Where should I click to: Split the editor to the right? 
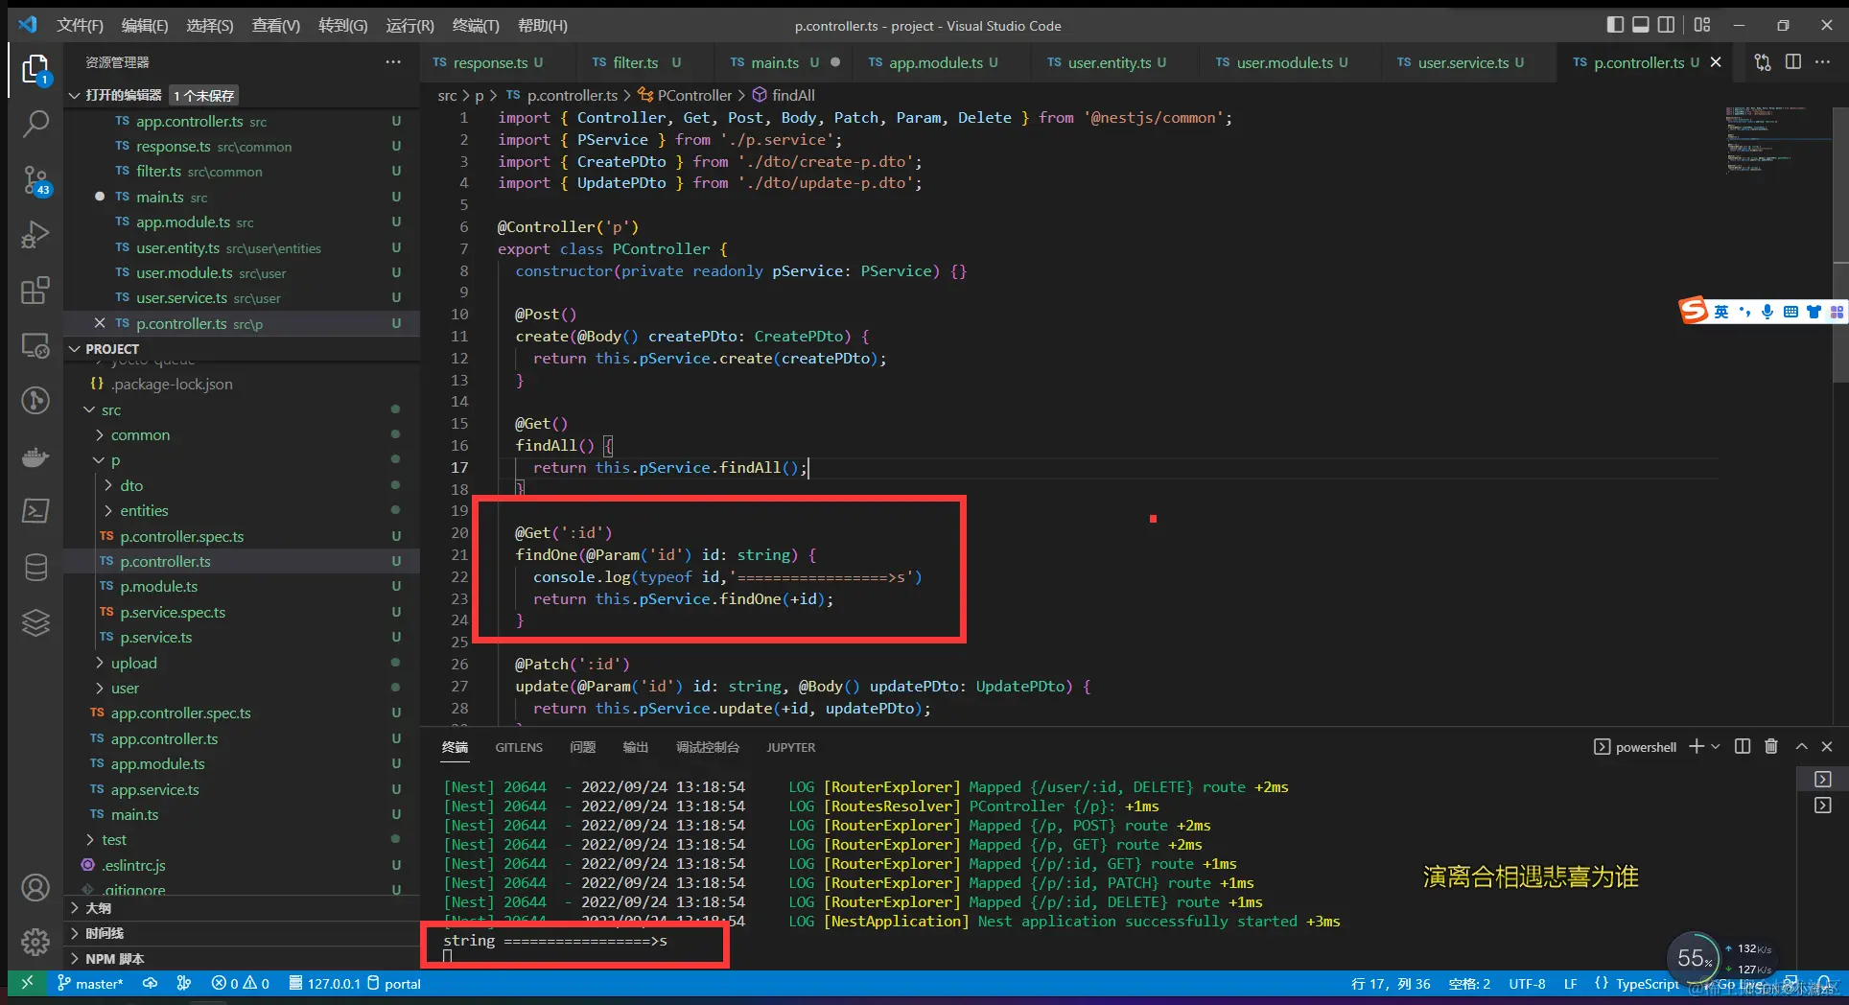point(1793,62)
